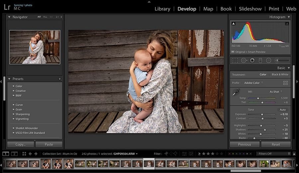The width and height of the screenshot is (299, 173).
Task: Open the Slideshow module
Action: point(250,9)
